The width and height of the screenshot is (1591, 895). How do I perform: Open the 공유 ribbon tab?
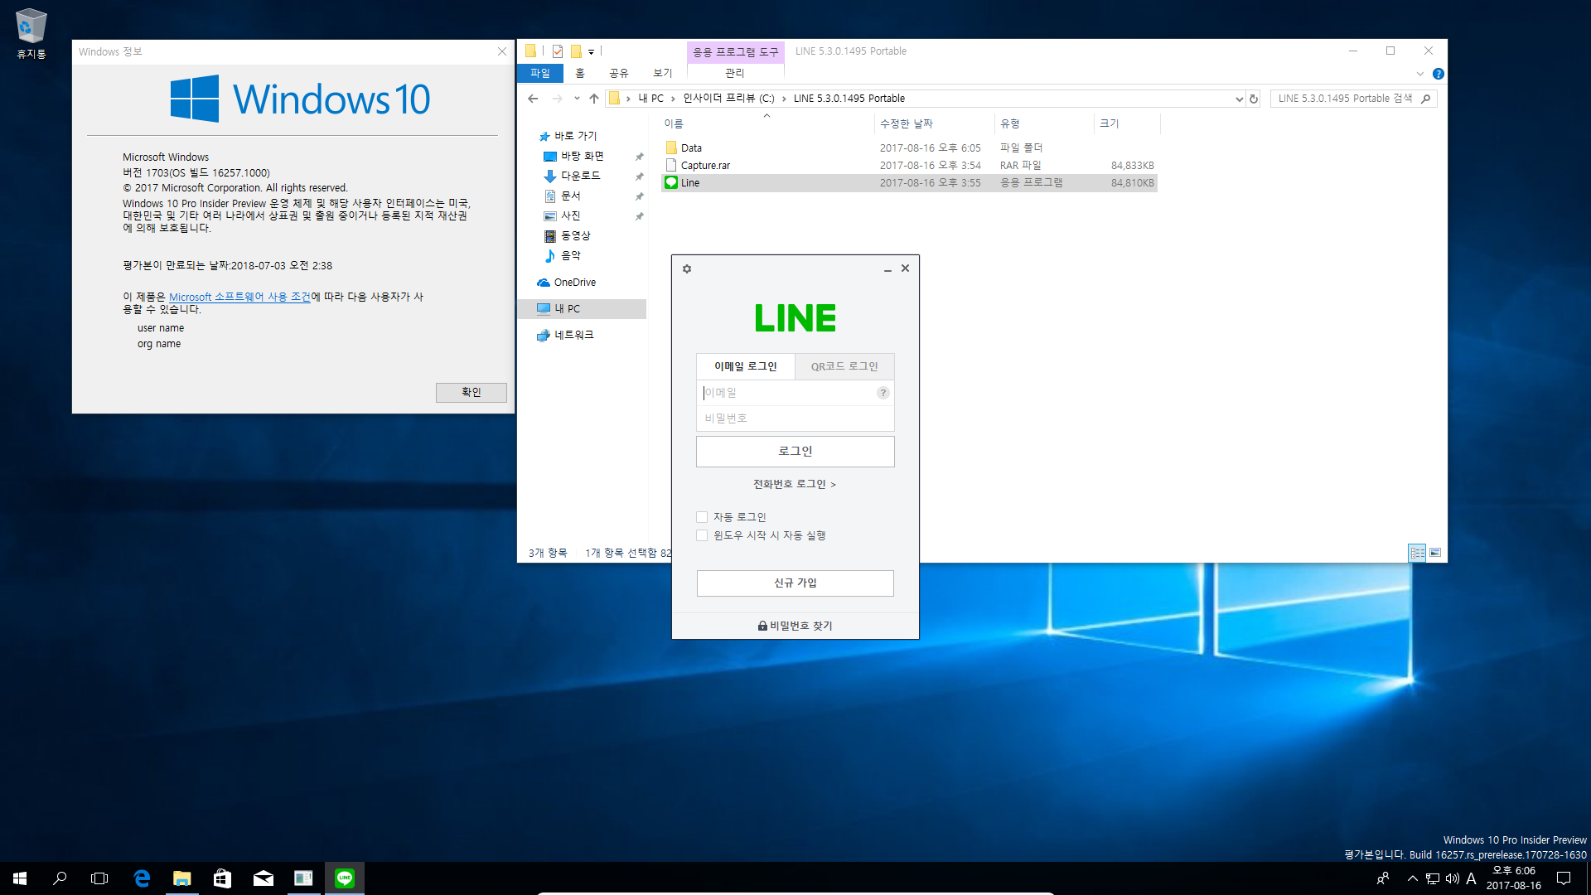[619, 74]
